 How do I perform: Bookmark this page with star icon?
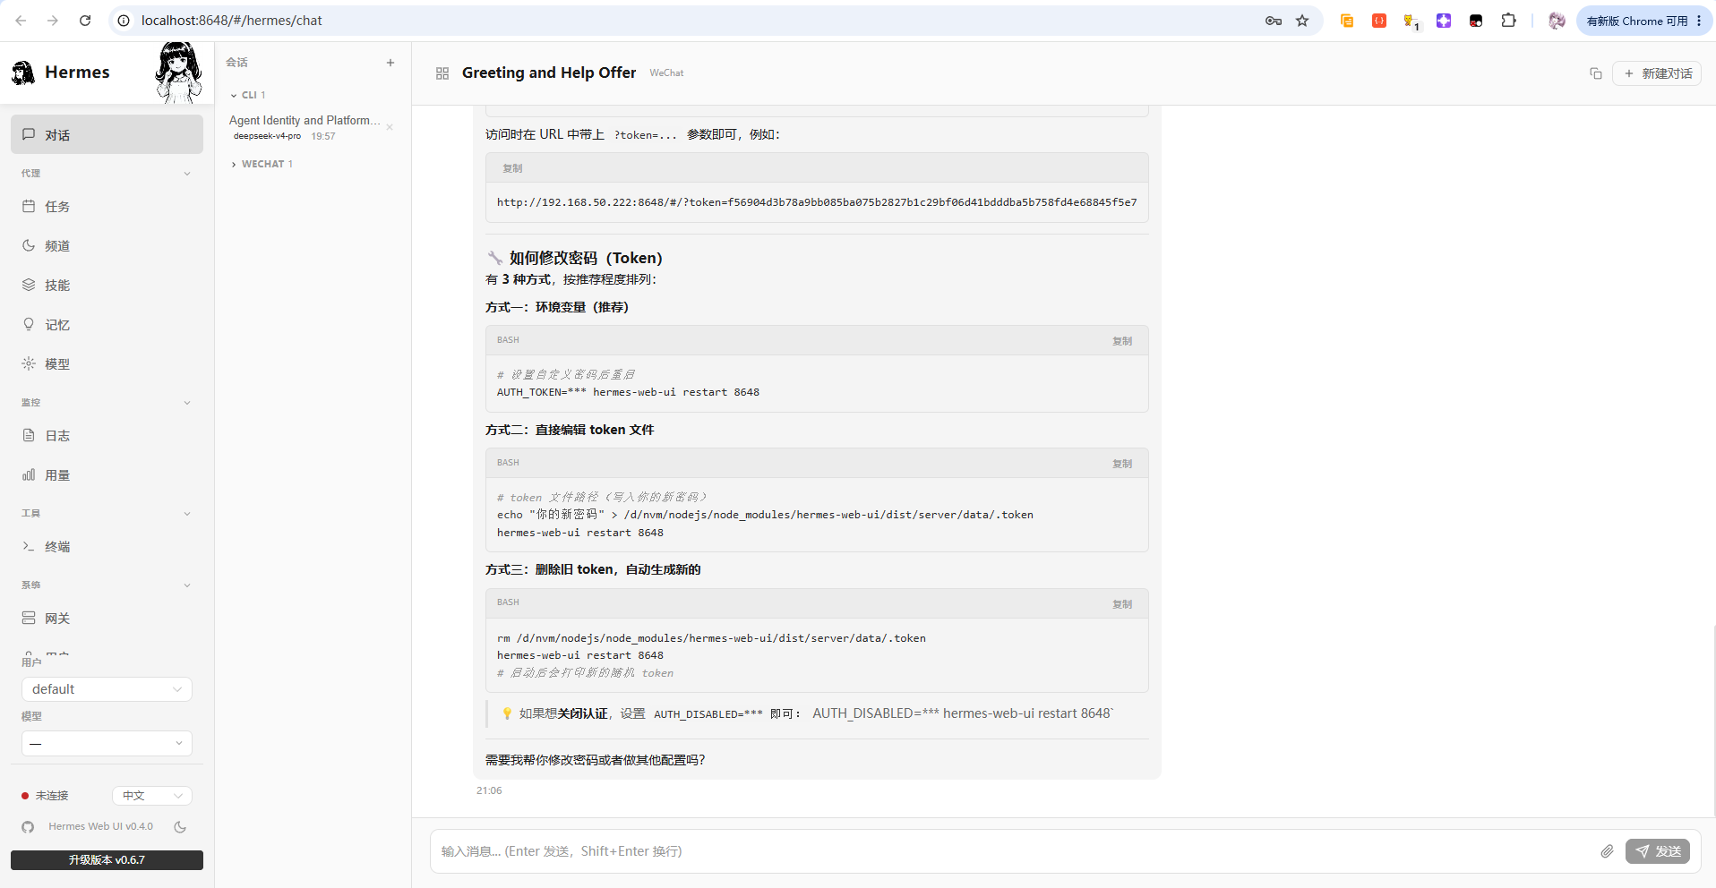tap(1302, 21)
